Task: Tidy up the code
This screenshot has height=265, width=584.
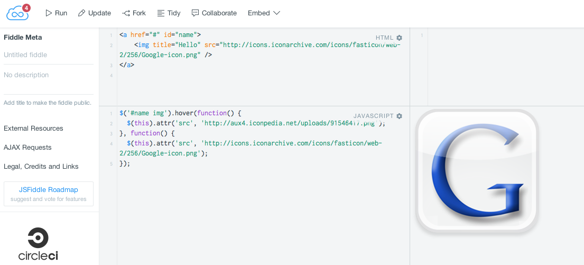Action: coord(169,13)
